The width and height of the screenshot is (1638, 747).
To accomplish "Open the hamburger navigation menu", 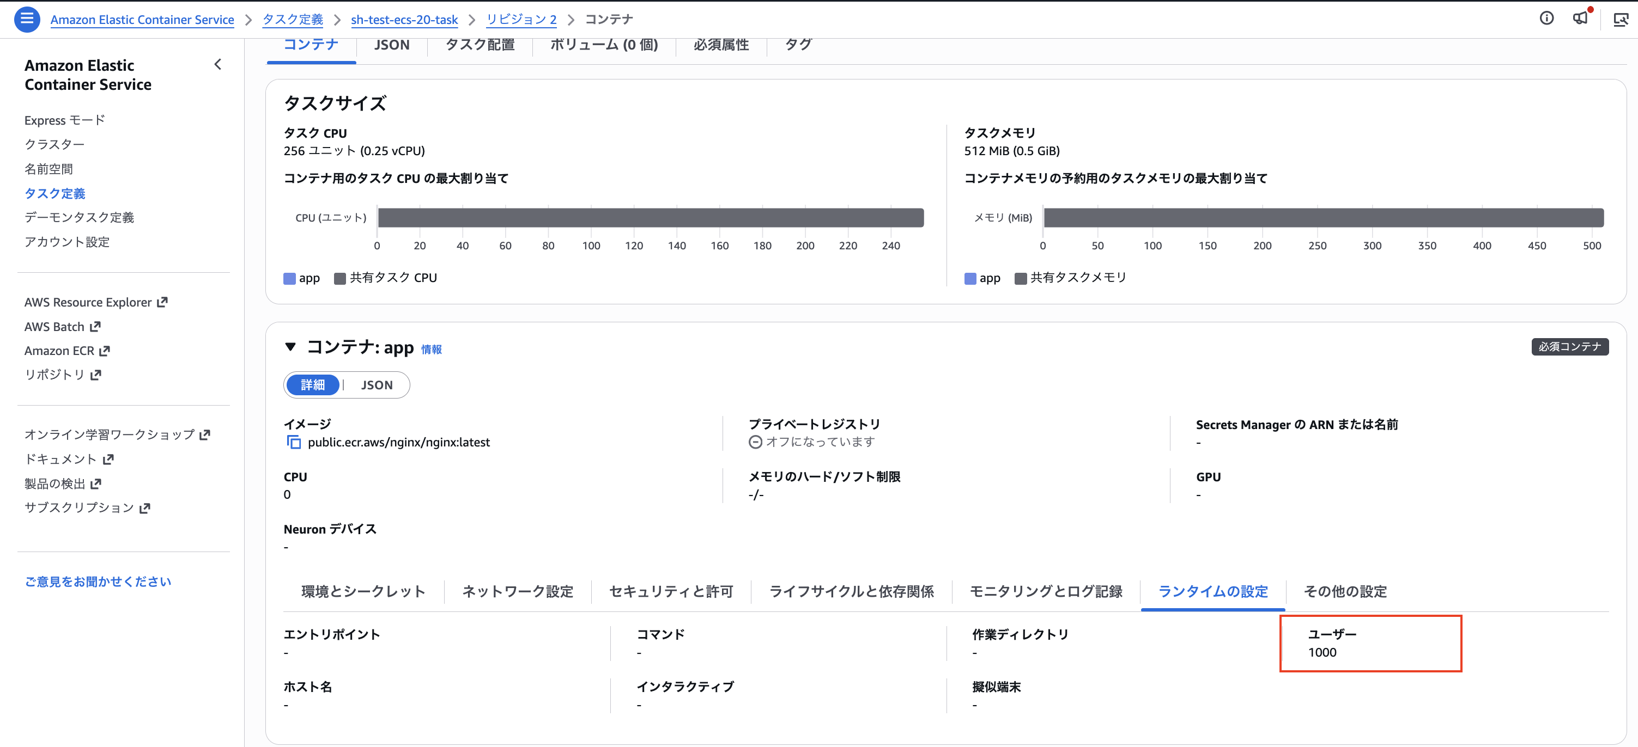I will 27,19.
